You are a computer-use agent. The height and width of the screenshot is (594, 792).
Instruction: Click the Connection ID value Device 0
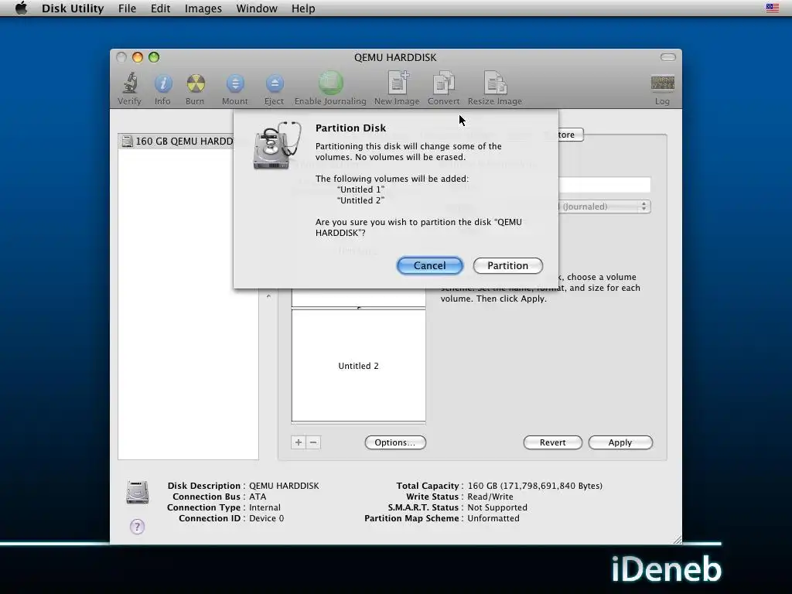[x=267, y=518]
